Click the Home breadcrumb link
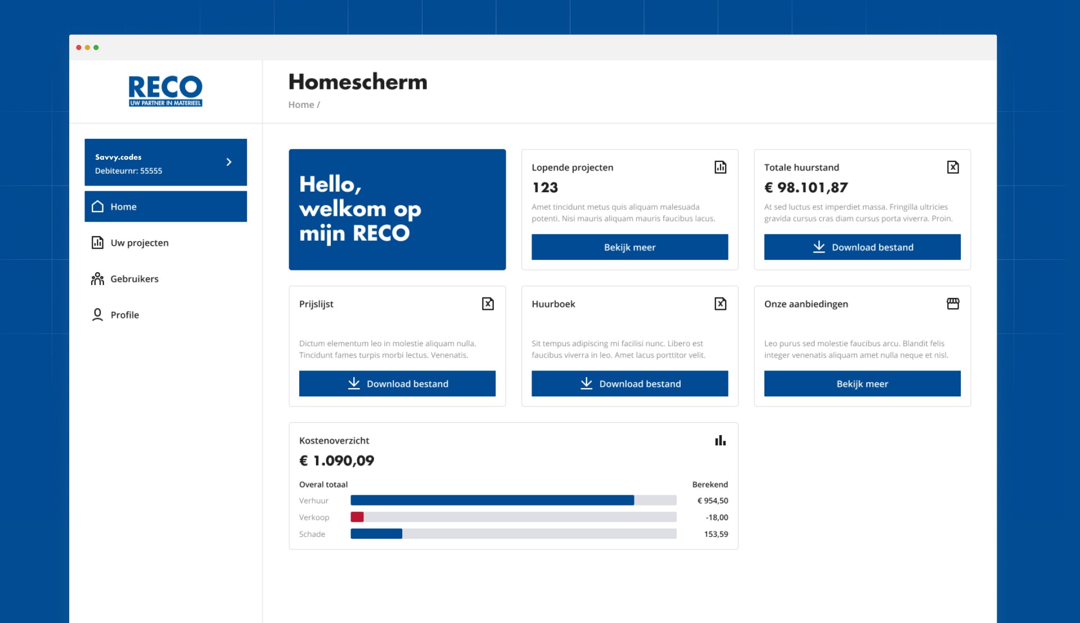 (301, 105)
